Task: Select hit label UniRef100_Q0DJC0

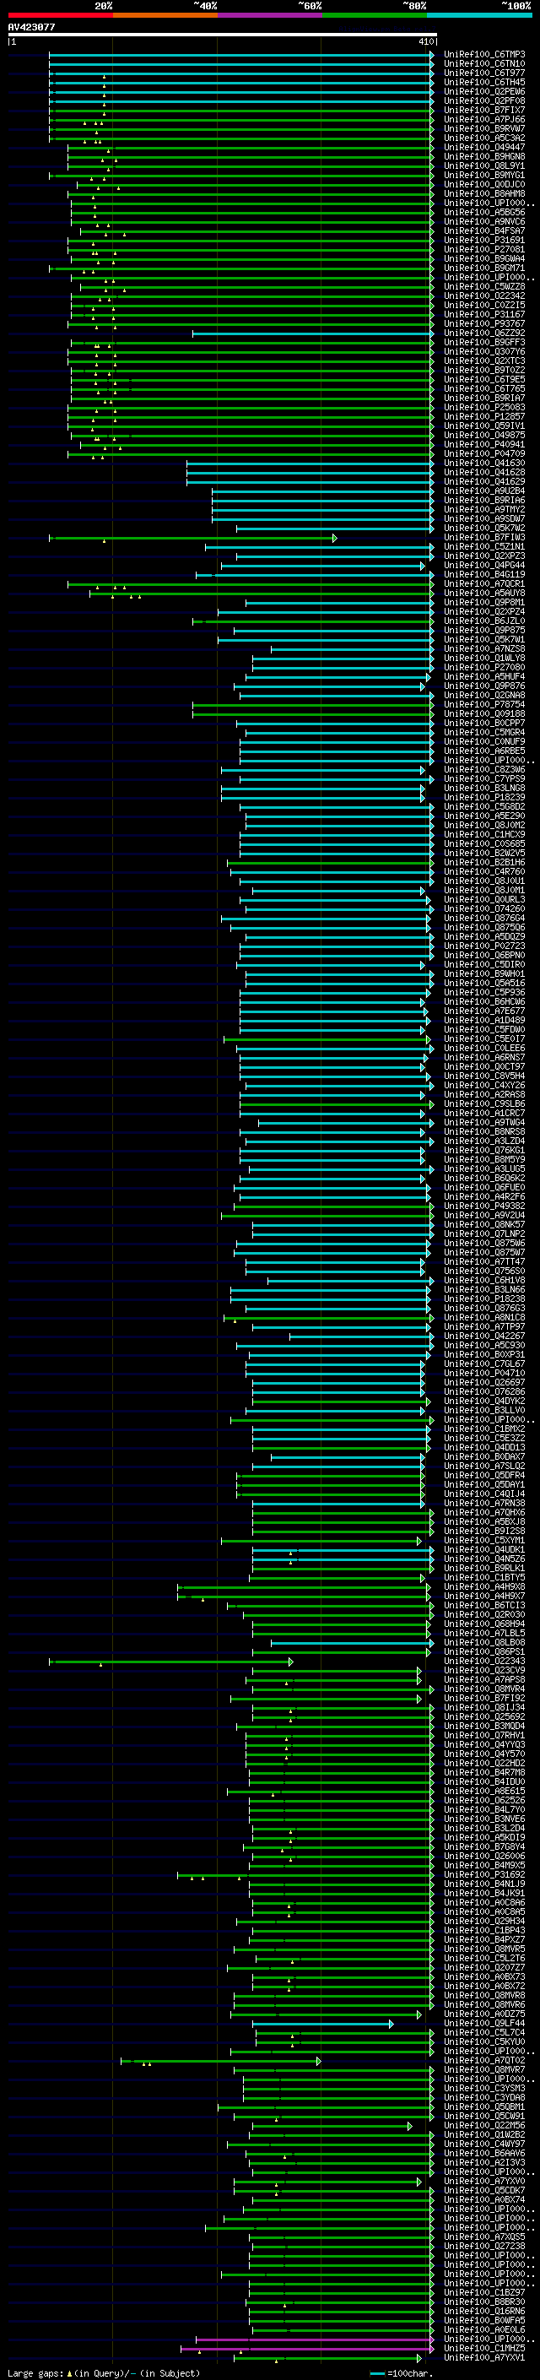Action: click(x=483, y=184)
